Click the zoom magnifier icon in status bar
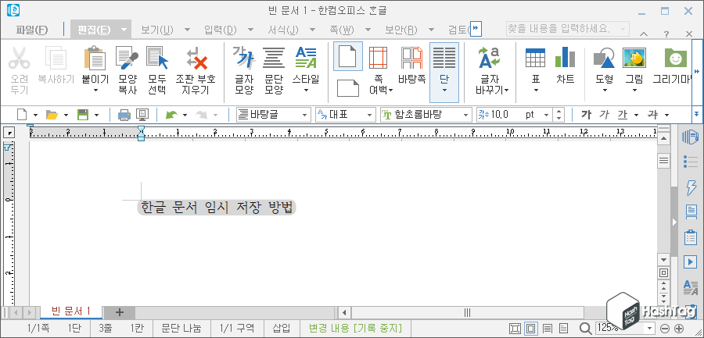Viewport: 704px width, 338px height. click(x=586, y=328)
